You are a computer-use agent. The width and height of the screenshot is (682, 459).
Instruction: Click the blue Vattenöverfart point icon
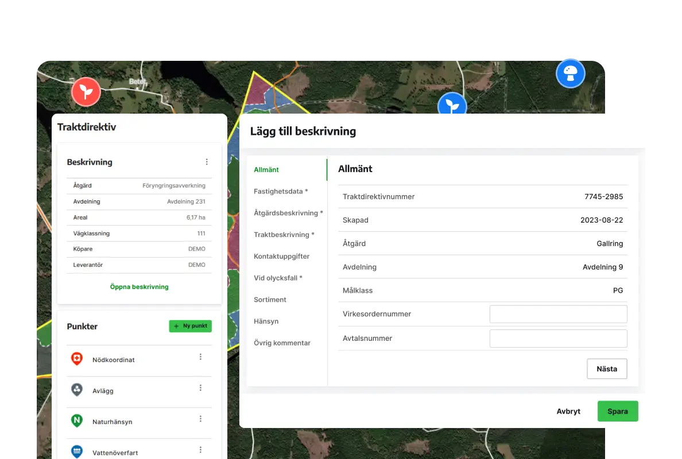(x=76, y=452)
